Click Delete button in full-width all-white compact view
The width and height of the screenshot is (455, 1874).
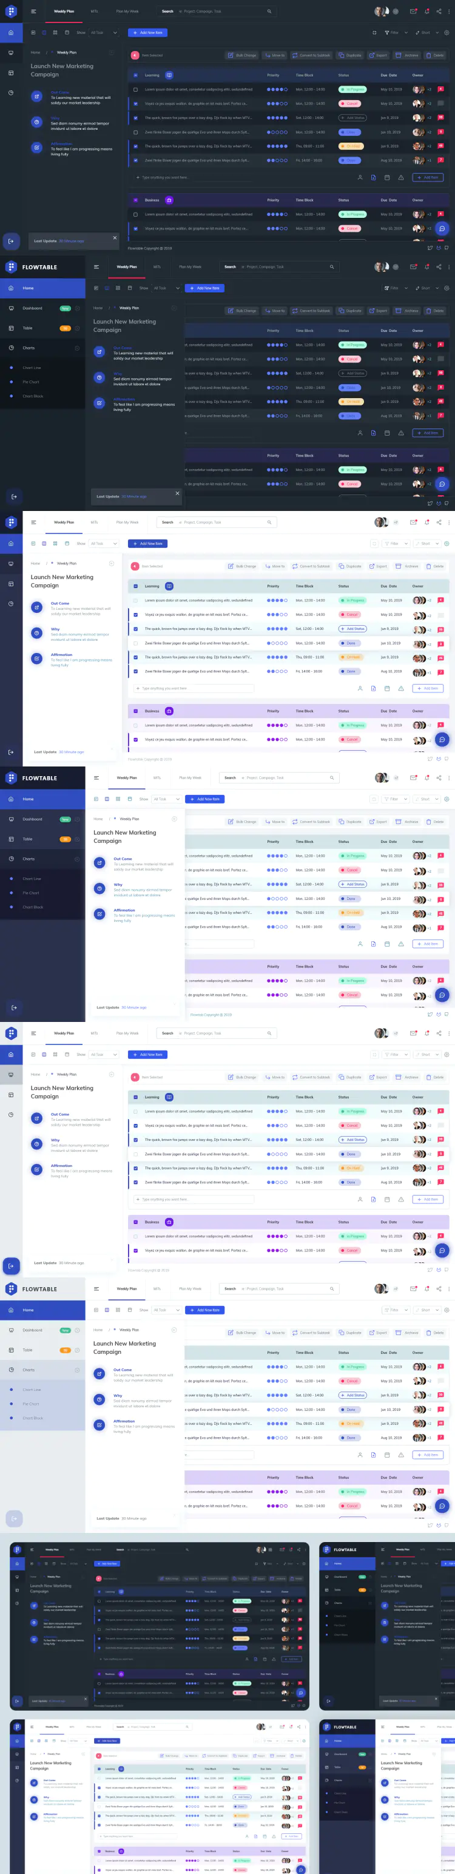coord(434,1077)
